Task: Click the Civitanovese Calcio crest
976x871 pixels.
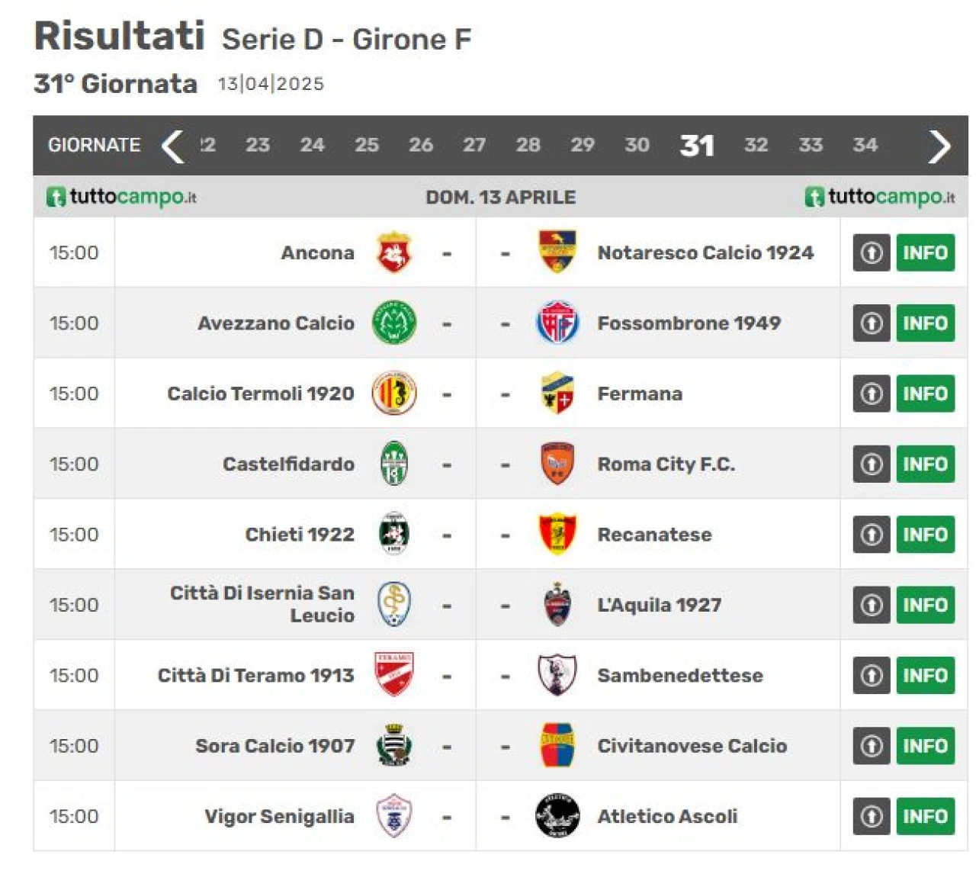Action: coord(557,746)
